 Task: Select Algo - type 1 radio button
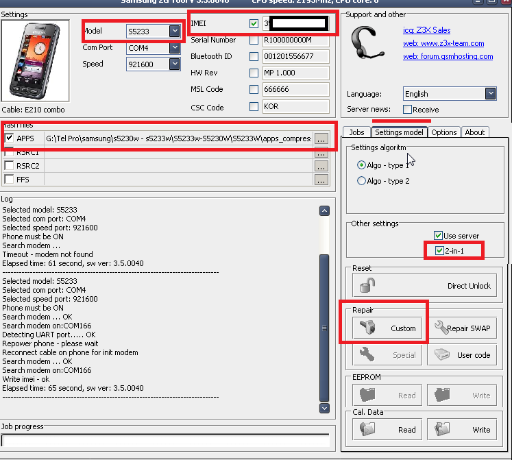pyautogui.click(x=361, y=165)
